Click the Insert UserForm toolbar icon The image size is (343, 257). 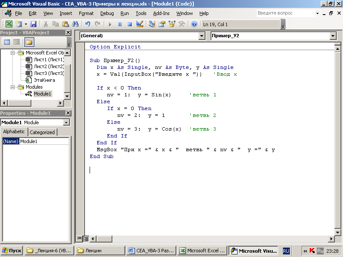point(19,24)
